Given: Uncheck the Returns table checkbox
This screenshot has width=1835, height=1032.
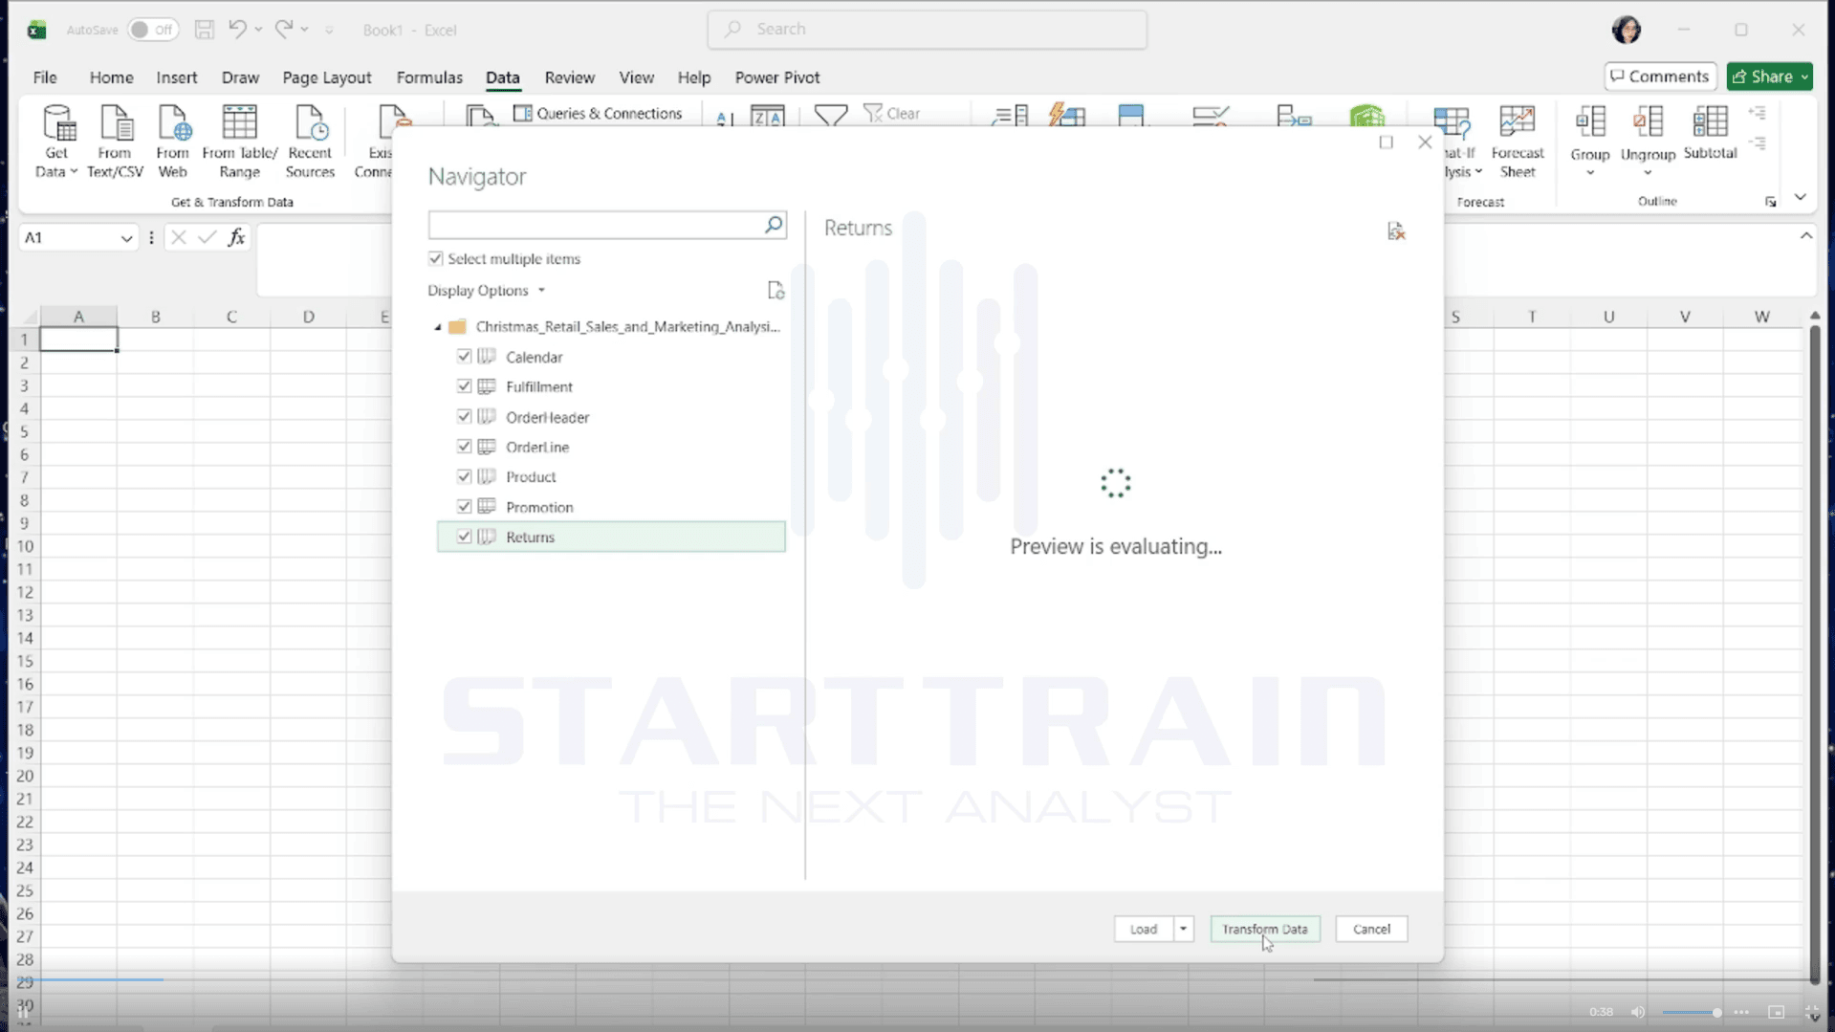Looking at the screenshot, I should 464,537.
